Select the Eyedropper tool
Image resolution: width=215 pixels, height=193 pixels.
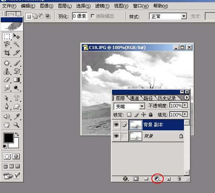click(16, 117)
